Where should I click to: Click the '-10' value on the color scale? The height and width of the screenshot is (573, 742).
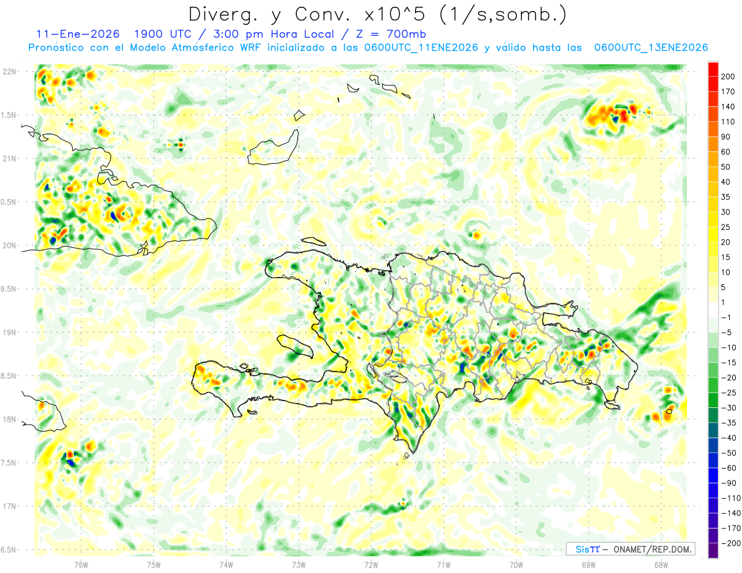click(x=728, y=347)
